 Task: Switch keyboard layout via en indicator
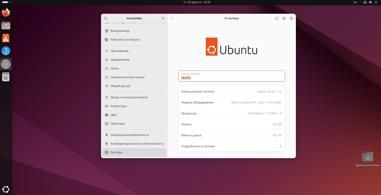[x=355, y=2]
